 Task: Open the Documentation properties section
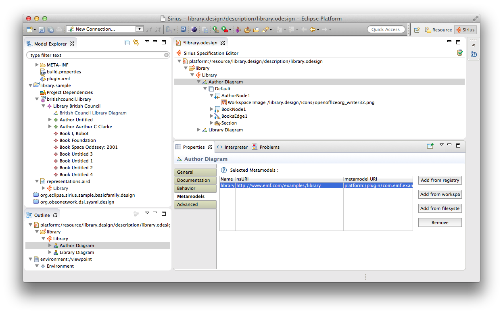click(196, 180)
